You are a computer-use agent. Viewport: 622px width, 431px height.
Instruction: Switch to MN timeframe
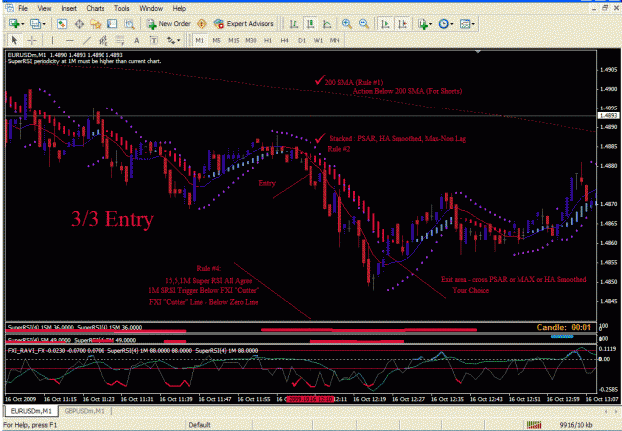334,40
